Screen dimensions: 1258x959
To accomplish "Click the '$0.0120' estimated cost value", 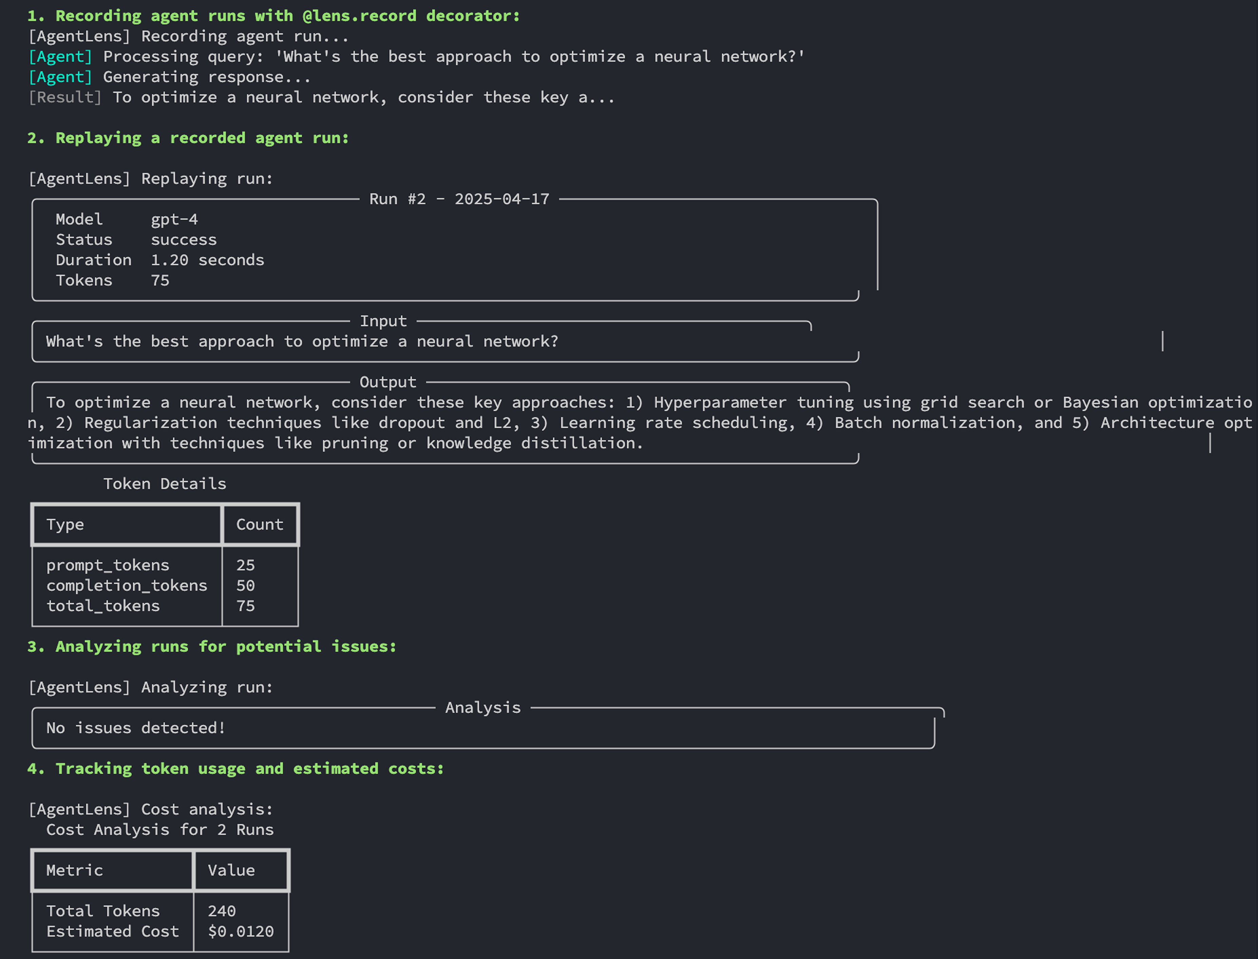I will pos(241,932).
